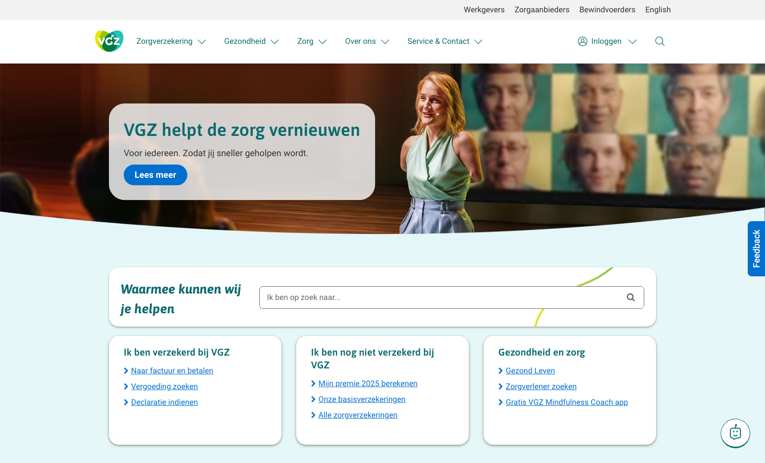Expand the Zorgverzekering chevron
This screenshot has height=463, width=765.
(202, 42)
